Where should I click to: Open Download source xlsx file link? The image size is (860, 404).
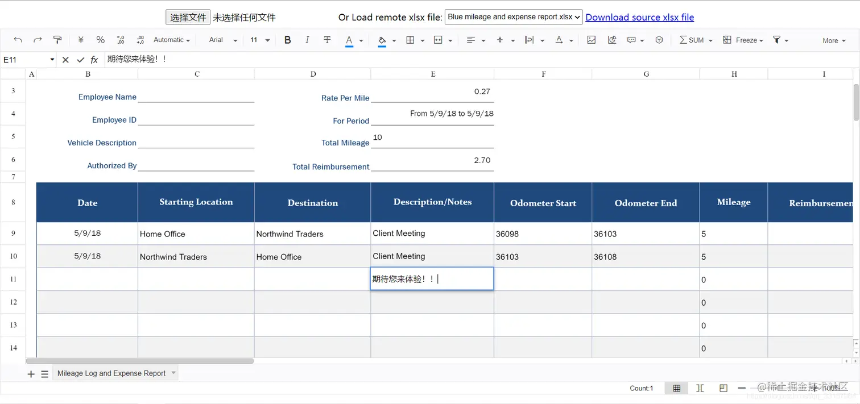point(640,17)
